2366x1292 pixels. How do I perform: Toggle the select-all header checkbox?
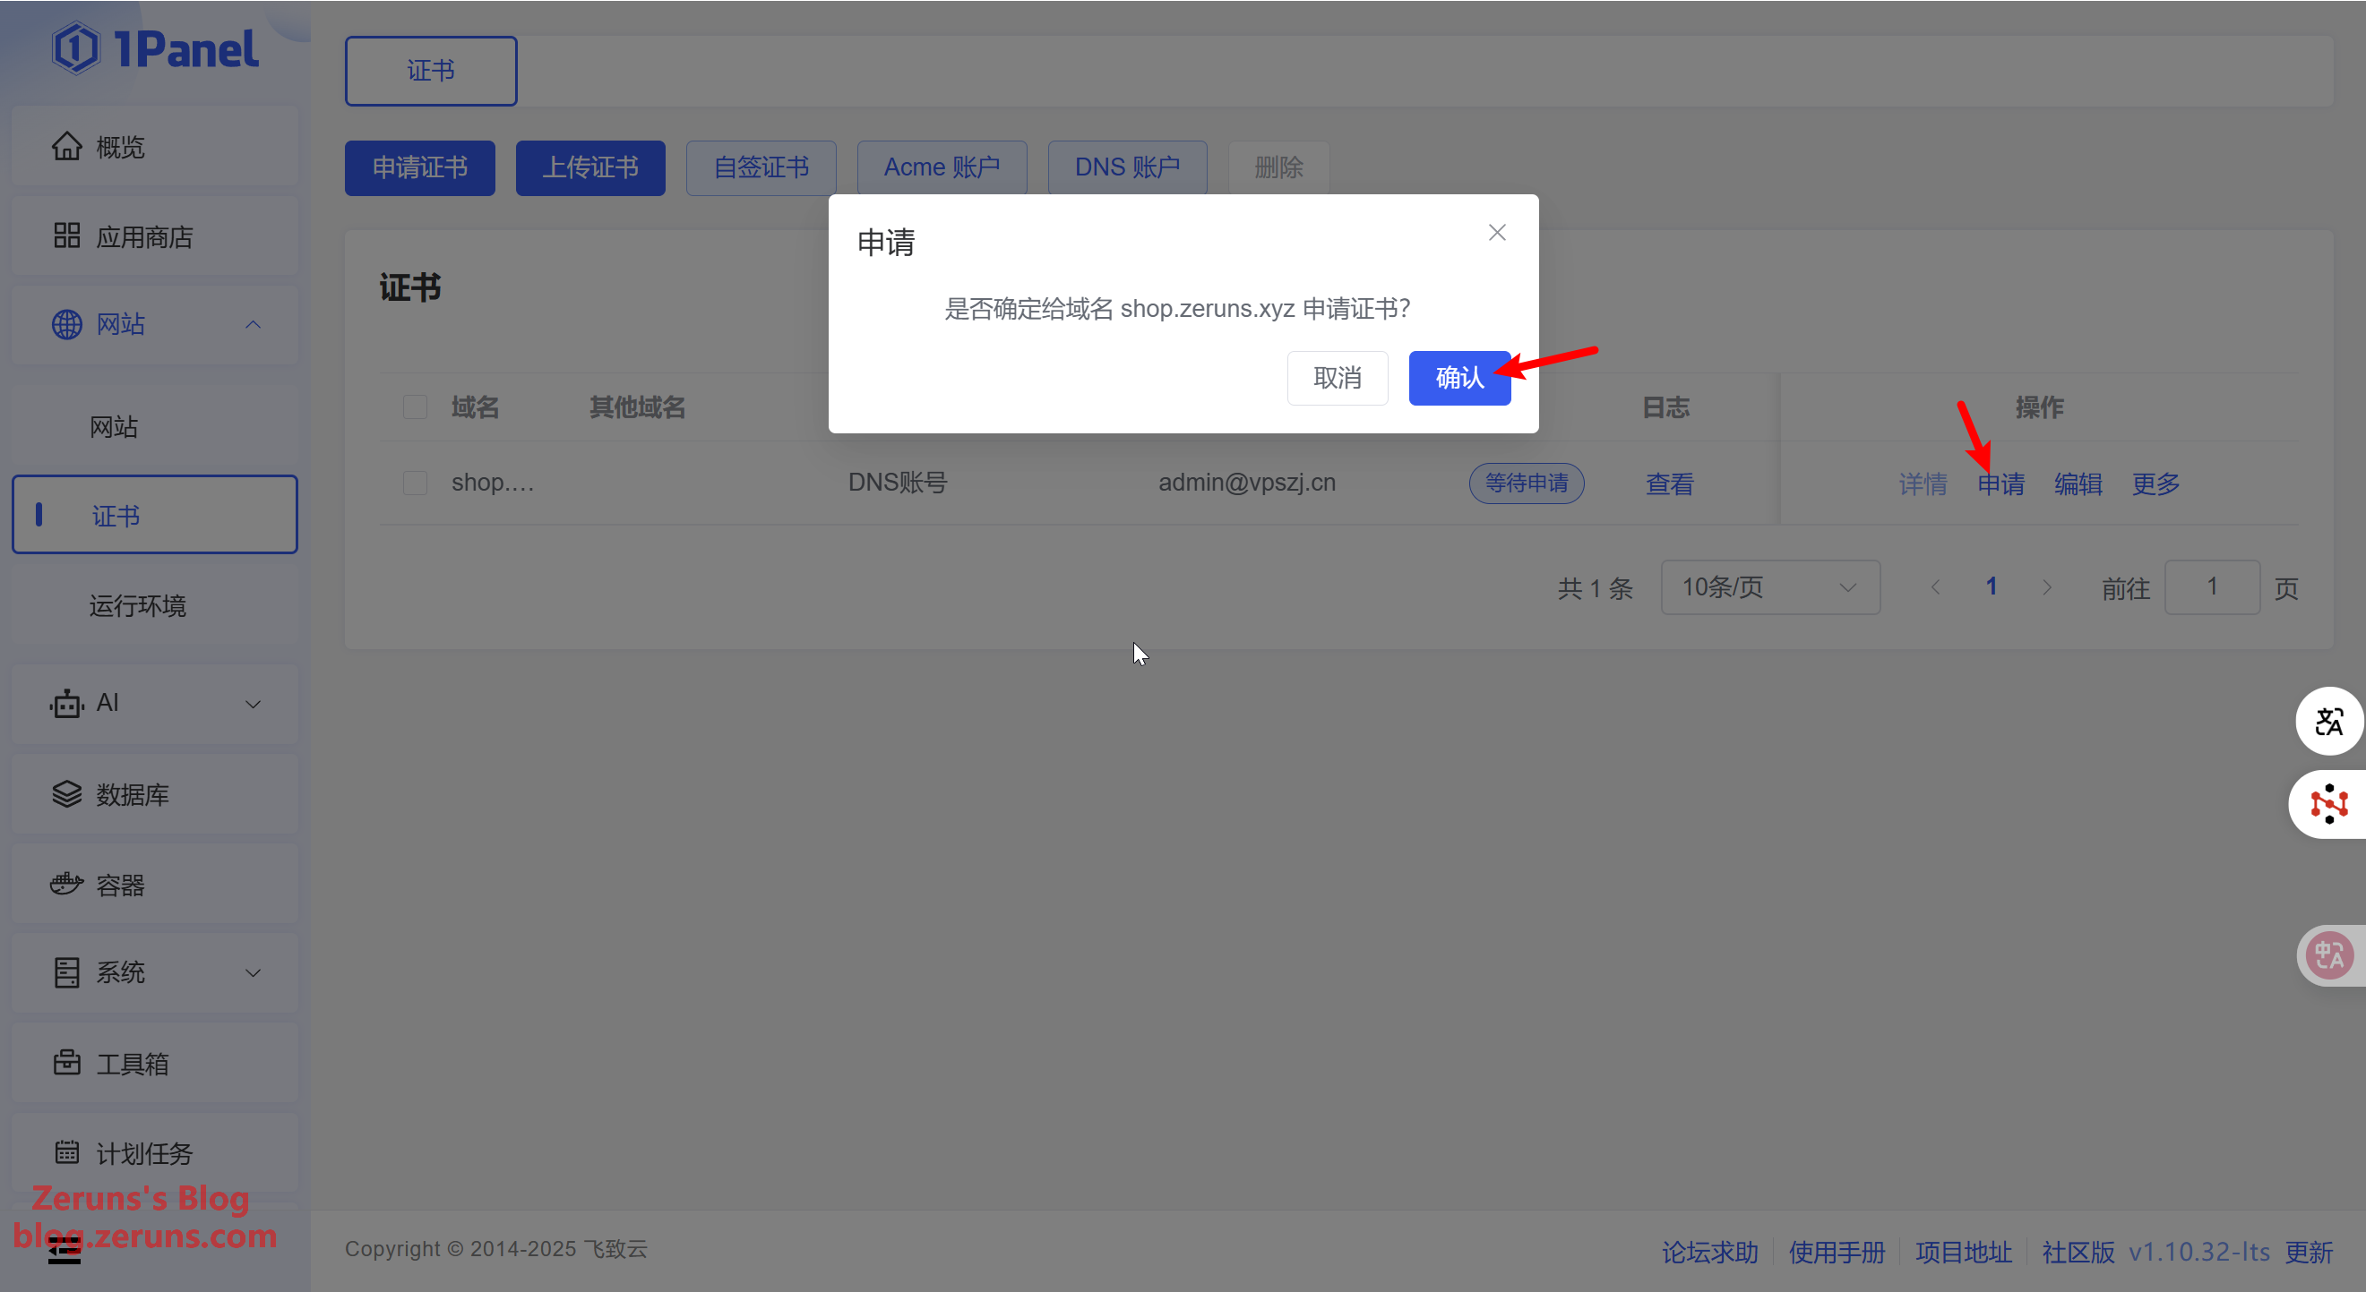(x=415, y=406)
